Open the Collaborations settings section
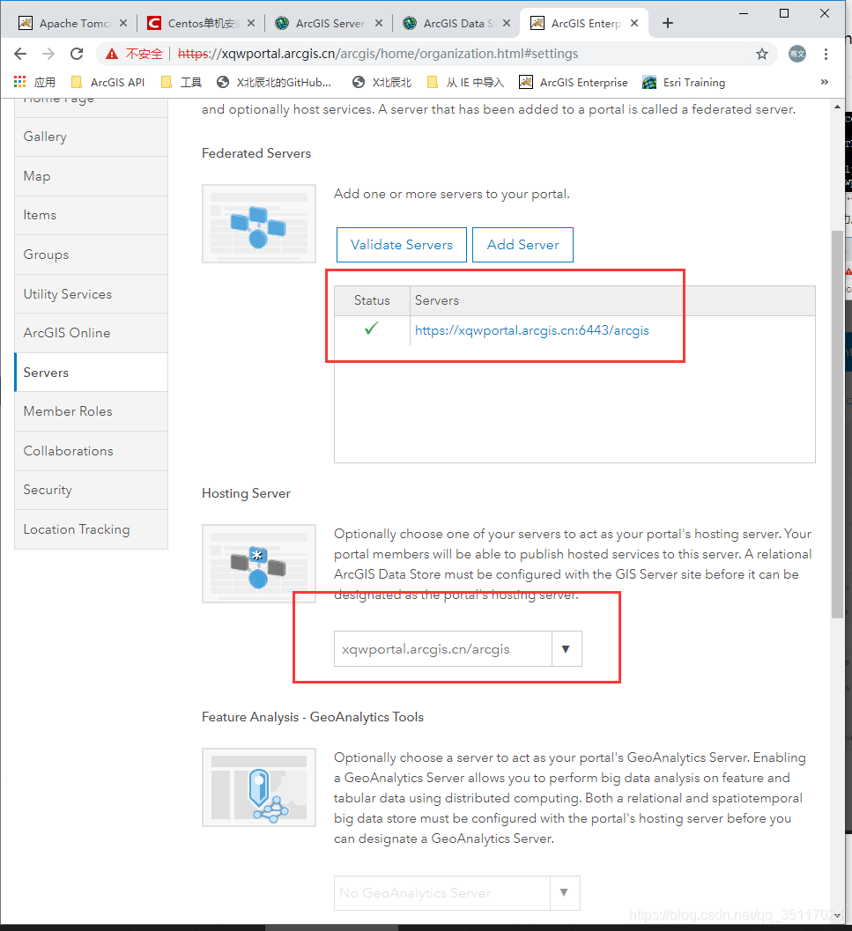This screenshot has height=931, width=852. coord(91,451)
